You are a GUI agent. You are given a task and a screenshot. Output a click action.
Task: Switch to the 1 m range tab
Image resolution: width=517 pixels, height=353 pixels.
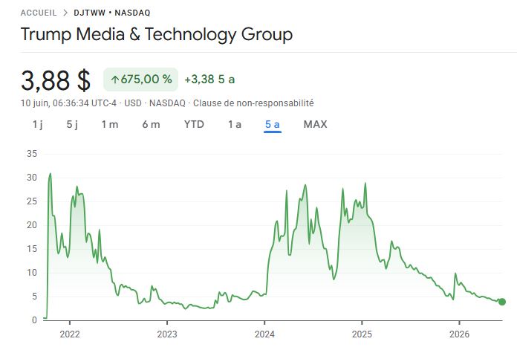[110, 124]
